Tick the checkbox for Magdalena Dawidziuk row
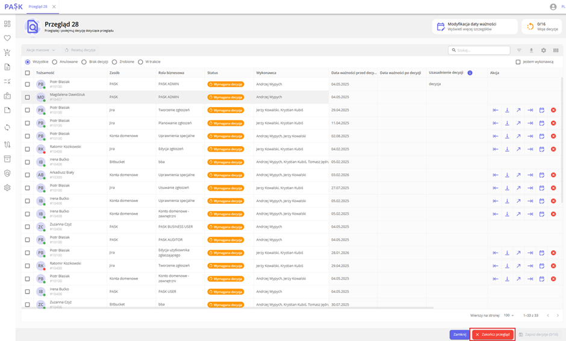The image size is (566, 341). pyautogui.click(x=27, y=97)
